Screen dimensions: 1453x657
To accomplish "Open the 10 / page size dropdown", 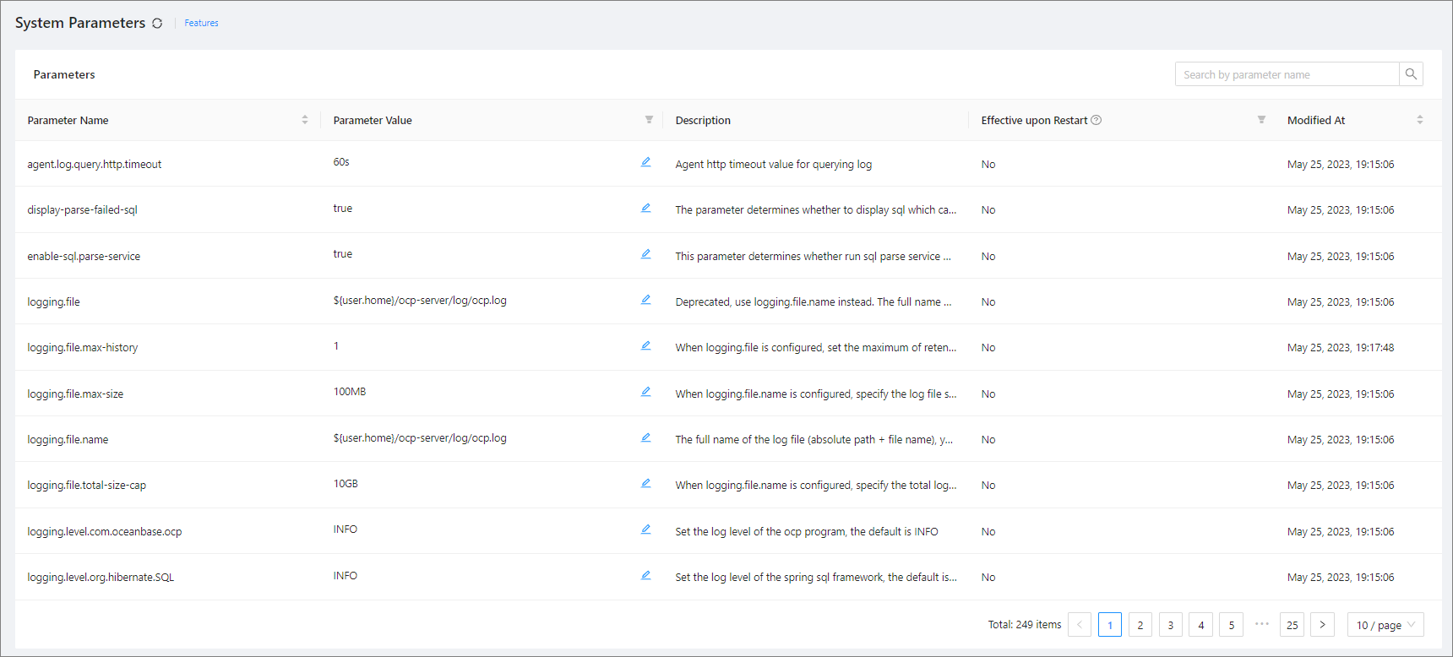I will pyautogui.click(x=1385, y=625).
